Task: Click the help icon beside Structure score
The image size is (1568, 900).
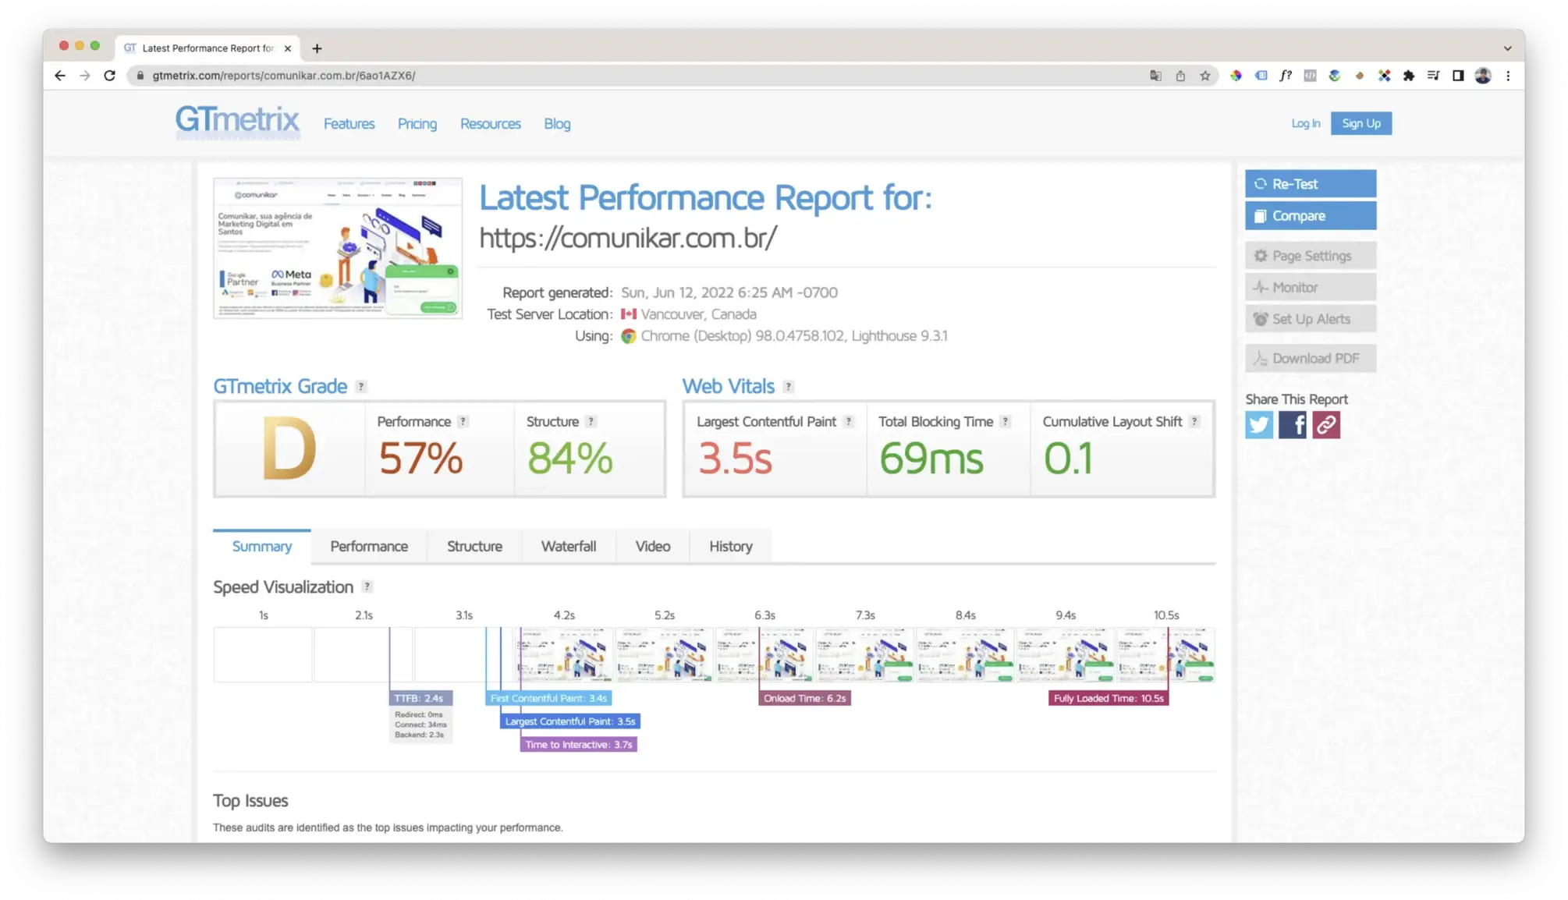Action: click(591, 422)
